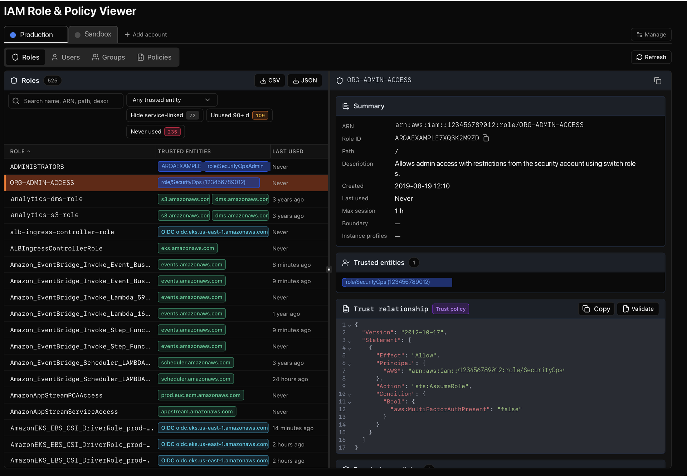
Task: Open the Policies tab
Action: pyautogui.click(x=155, y=57)
